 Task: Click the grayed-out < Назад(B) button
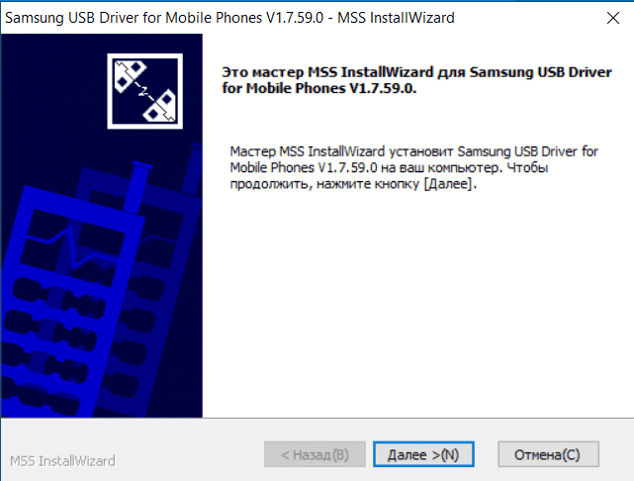(x=315, y=454)
